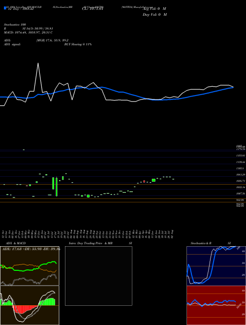This screenshot has height=325, width=246.
Task: Open the blue Stochastics chart thumbnail
Action: [216, 266]
